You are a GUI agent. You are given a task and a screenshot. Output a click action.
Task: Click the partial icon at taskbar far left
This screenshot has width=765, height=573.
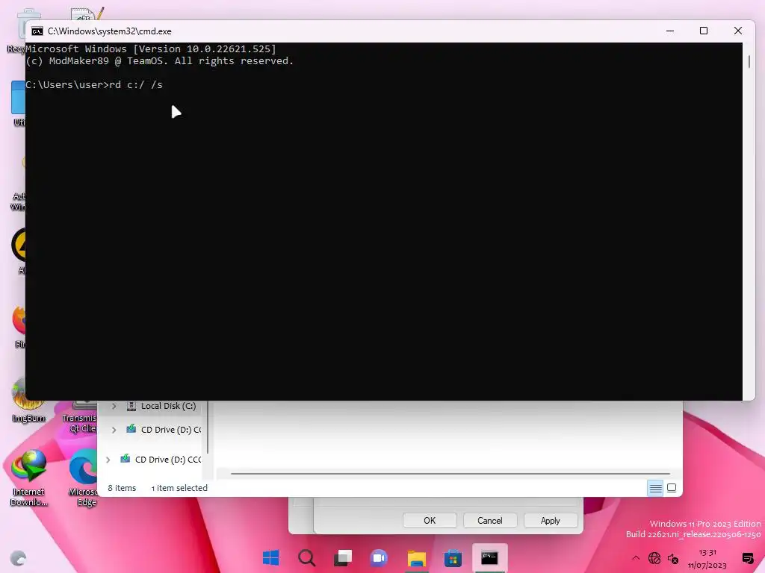point(18,558)
